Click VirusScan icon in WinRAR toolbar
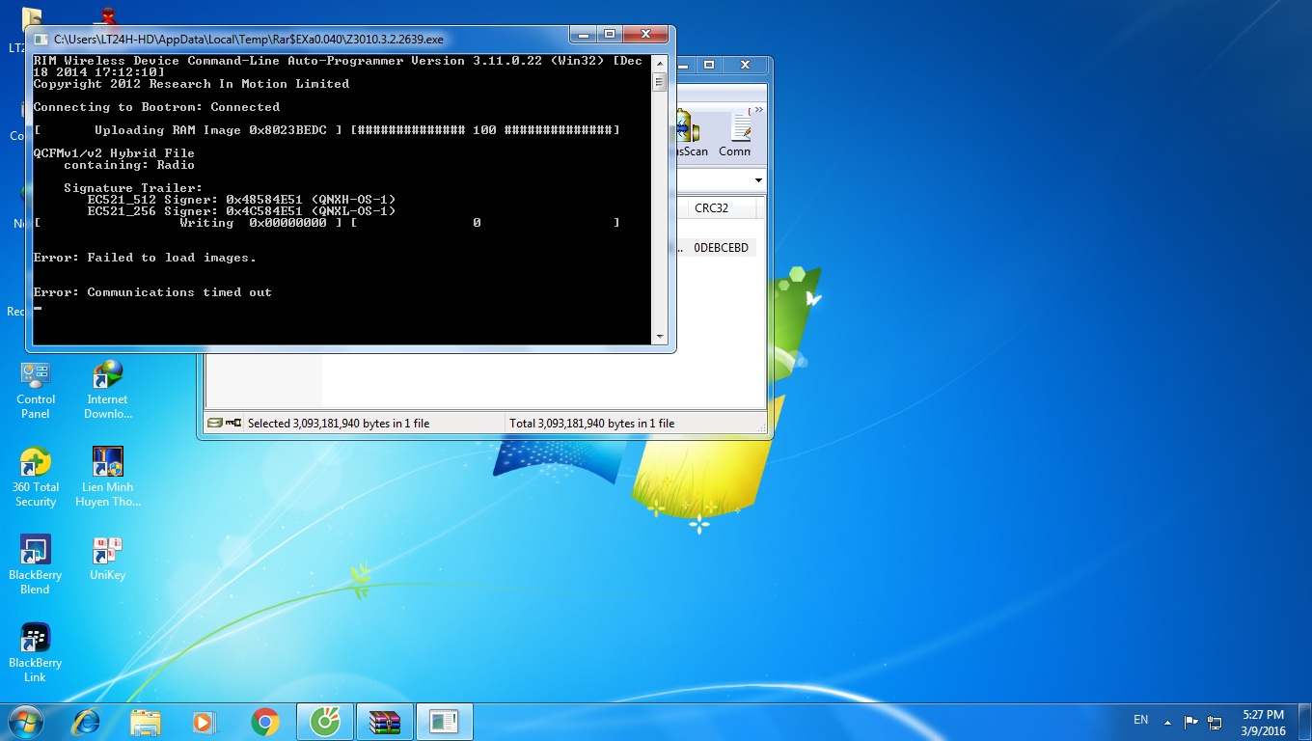This screenshot has width=1312, height=741. [x=690, y=134]
